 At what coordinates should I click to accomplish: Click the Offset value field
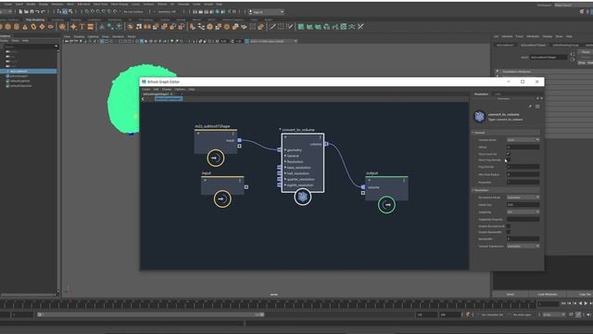click(x=523, y=147)
